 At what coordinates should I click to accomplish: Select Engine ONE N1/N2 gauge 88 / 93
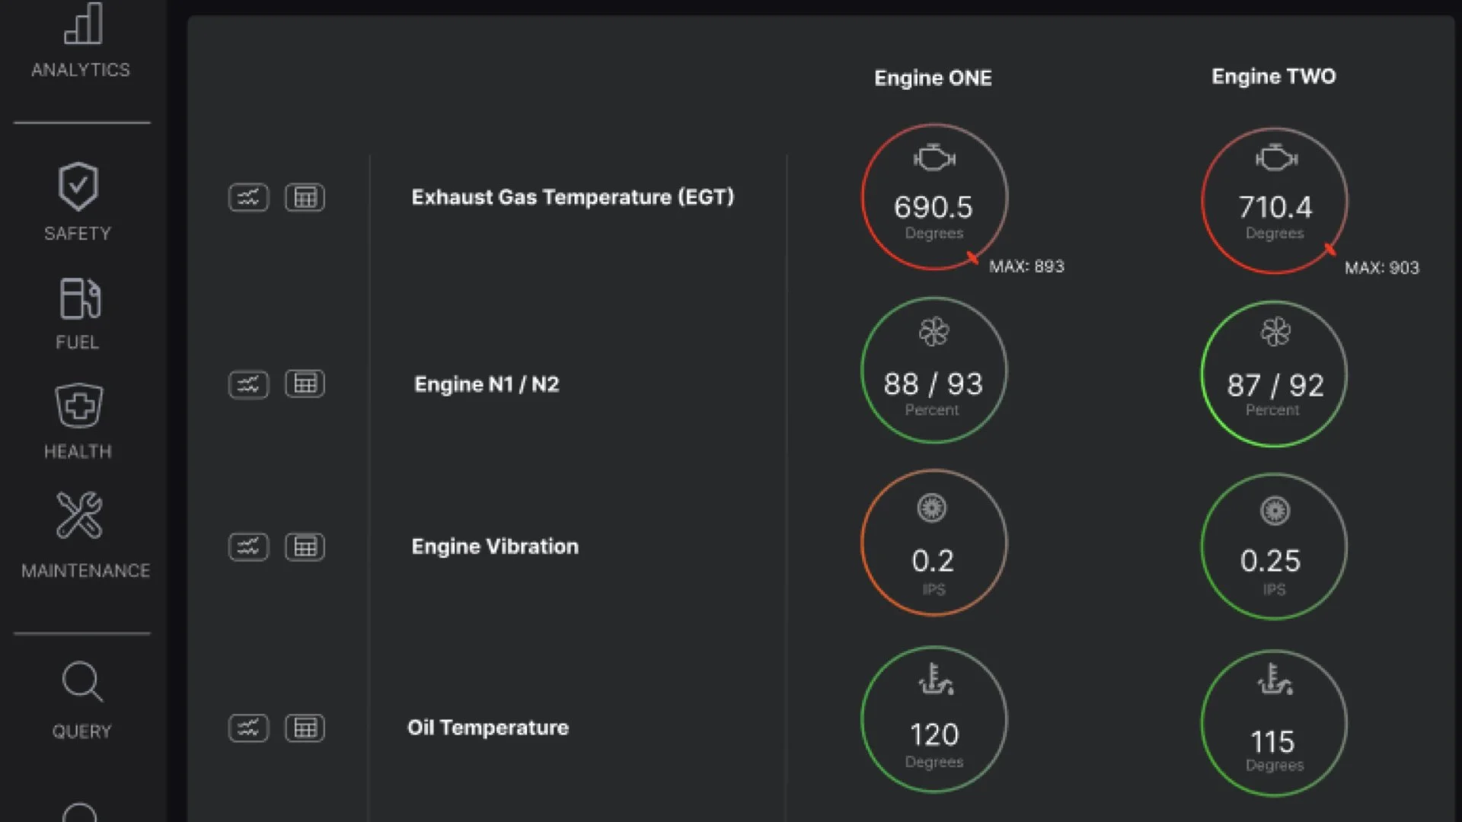(x=934, y=370)
